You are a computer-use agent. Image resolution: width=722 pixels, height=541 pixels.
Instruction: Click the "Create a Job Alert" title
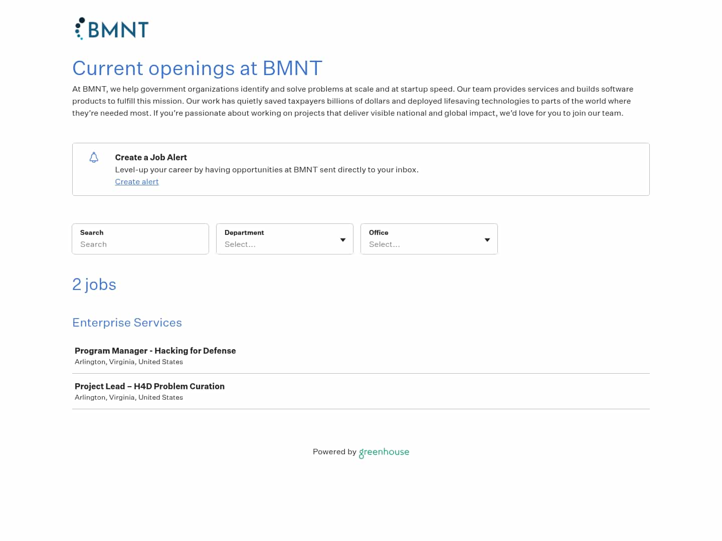pyautogui.click(x=151, y=157)
